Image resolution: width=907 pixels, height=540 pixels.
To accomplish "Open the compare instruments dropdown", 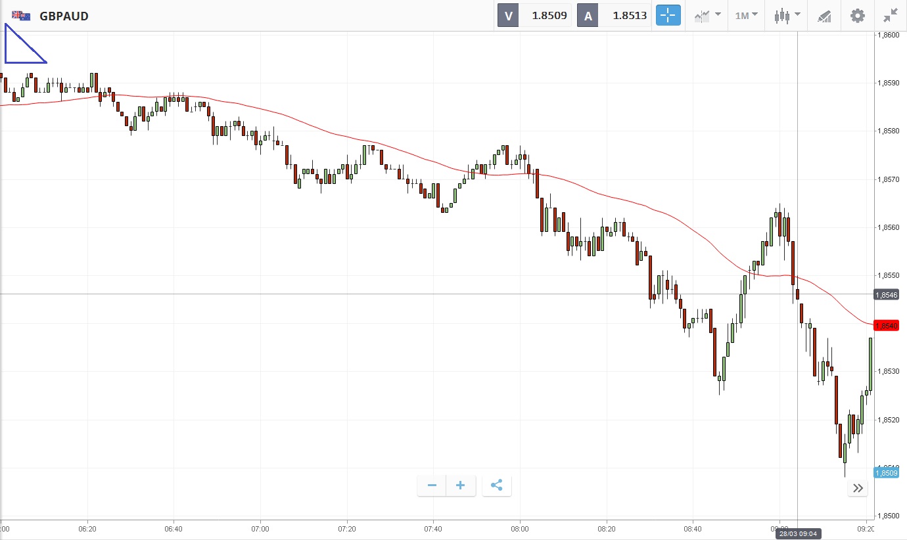I will coord(707,16).
